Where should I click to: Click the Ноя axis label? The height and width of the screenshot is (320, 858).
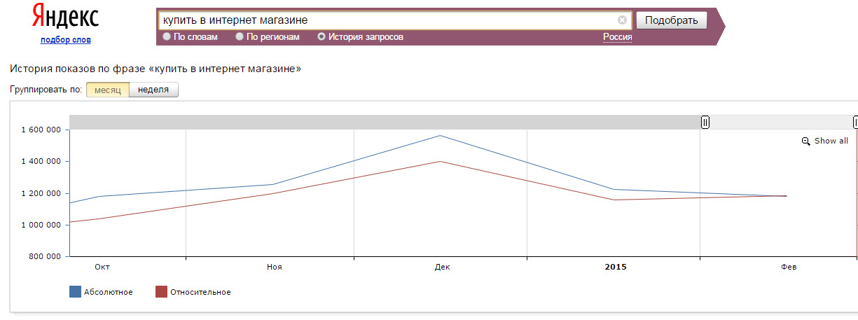(x=275, y=267)
